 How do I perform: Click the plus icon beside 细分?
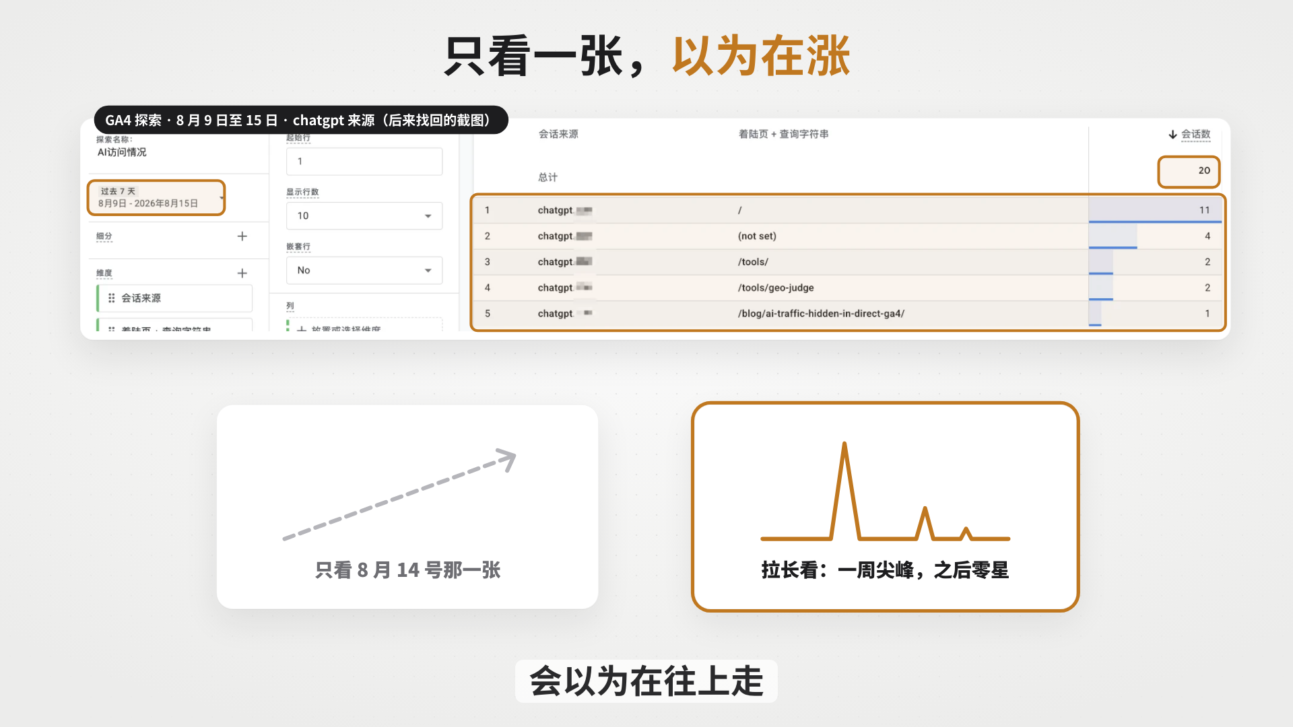tap(242, 236)
